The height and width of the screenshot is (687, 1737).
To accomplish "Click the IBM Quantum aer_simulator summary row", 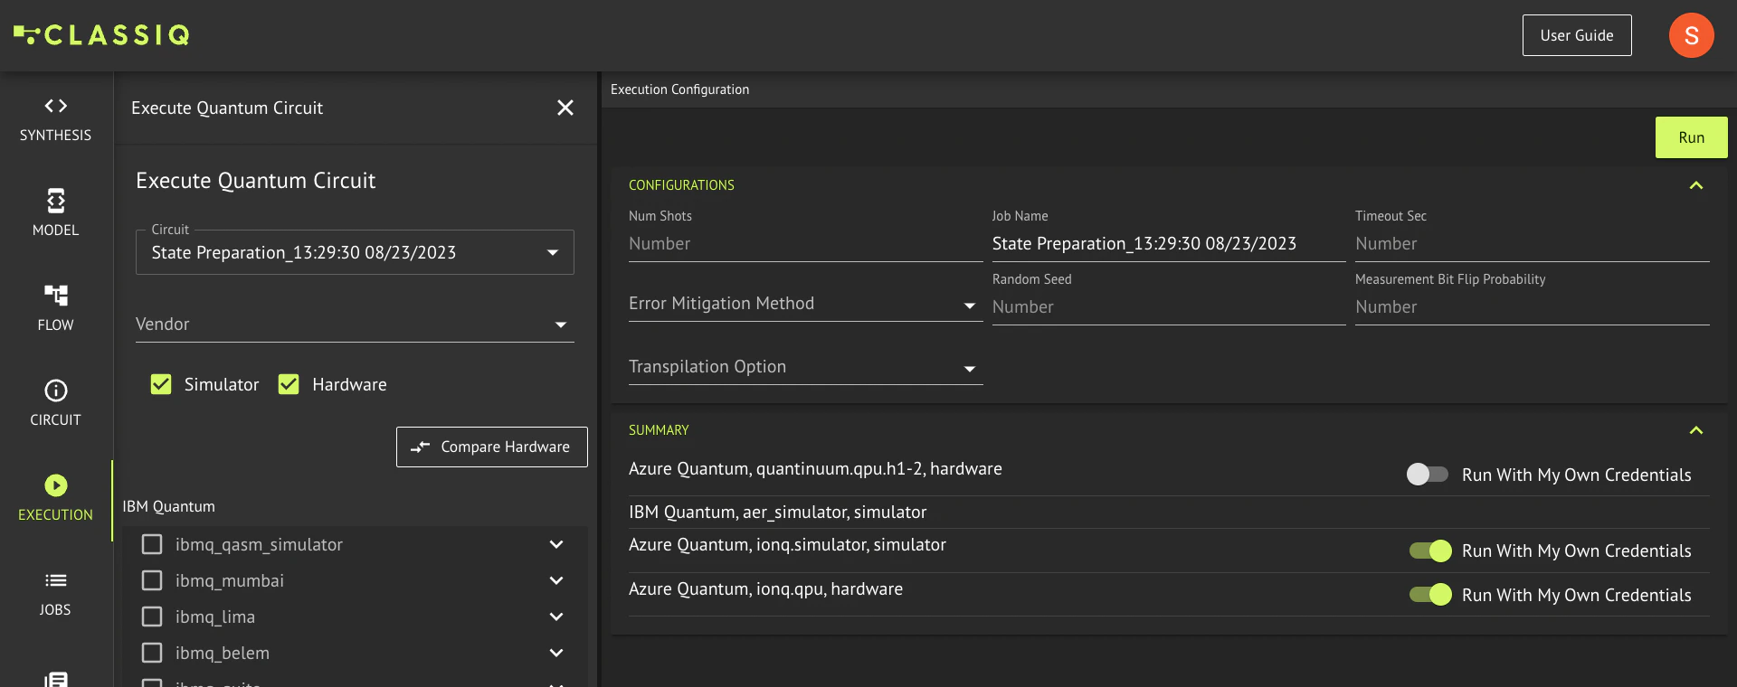I will [1169, 513].
